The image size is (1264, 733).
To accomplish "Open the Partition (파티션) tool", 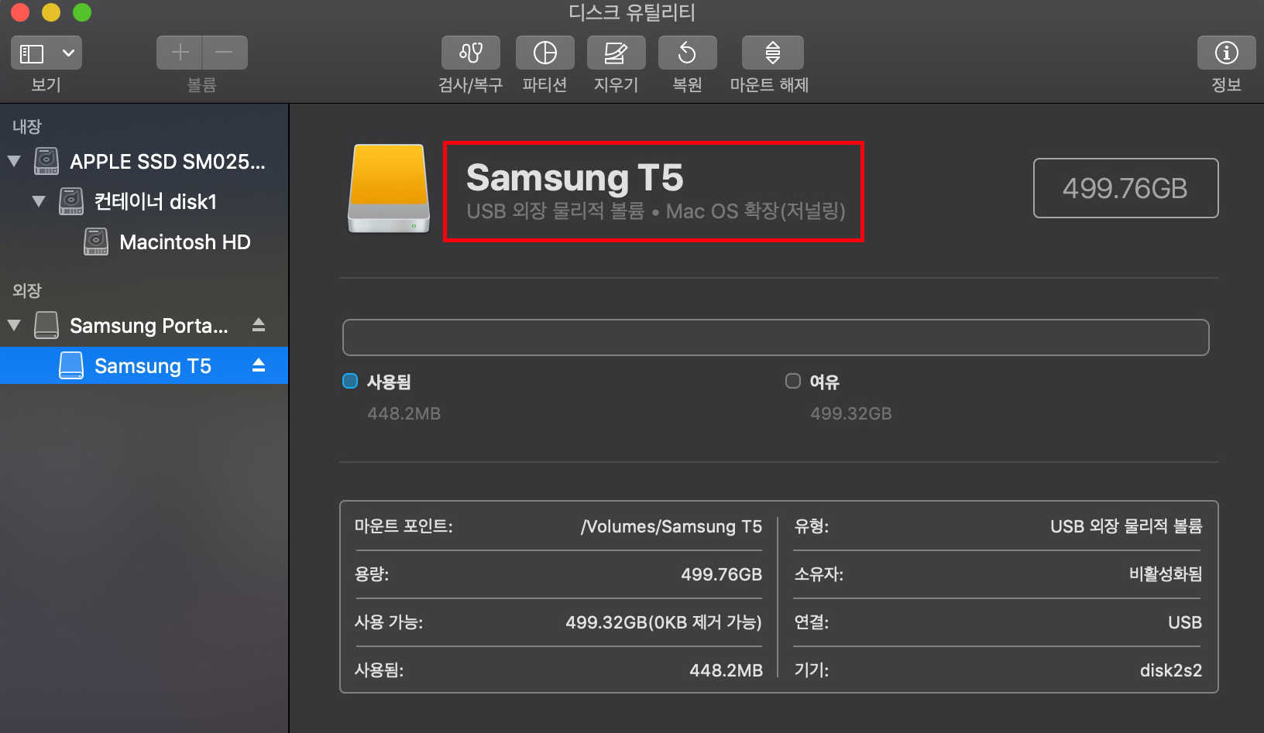I will tap(545, 53).
